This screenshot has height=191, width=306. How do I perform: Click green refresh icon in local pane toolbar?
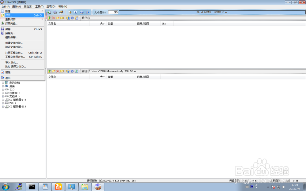point(76,71)
